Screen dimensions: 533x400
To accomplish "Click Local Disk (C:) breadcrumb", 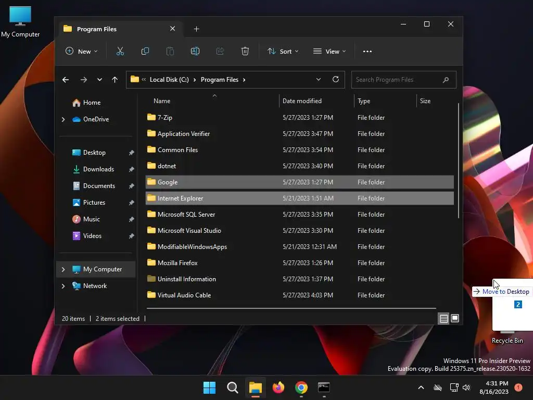I will click(x=169, y=80).
